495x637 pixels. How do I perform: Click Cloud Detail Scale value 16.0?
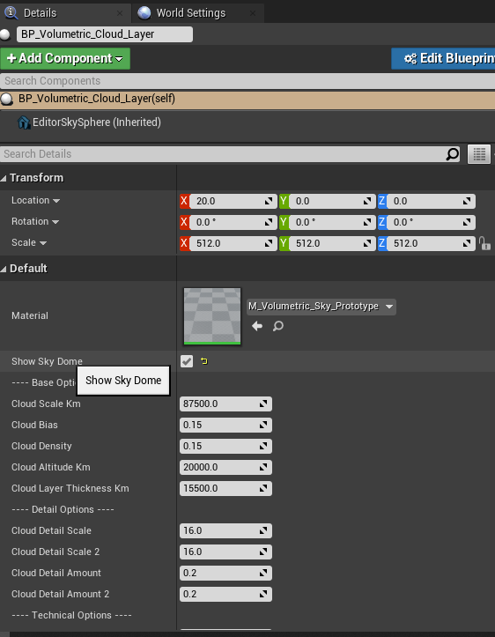pyautogui.click(x=225, y=530)
